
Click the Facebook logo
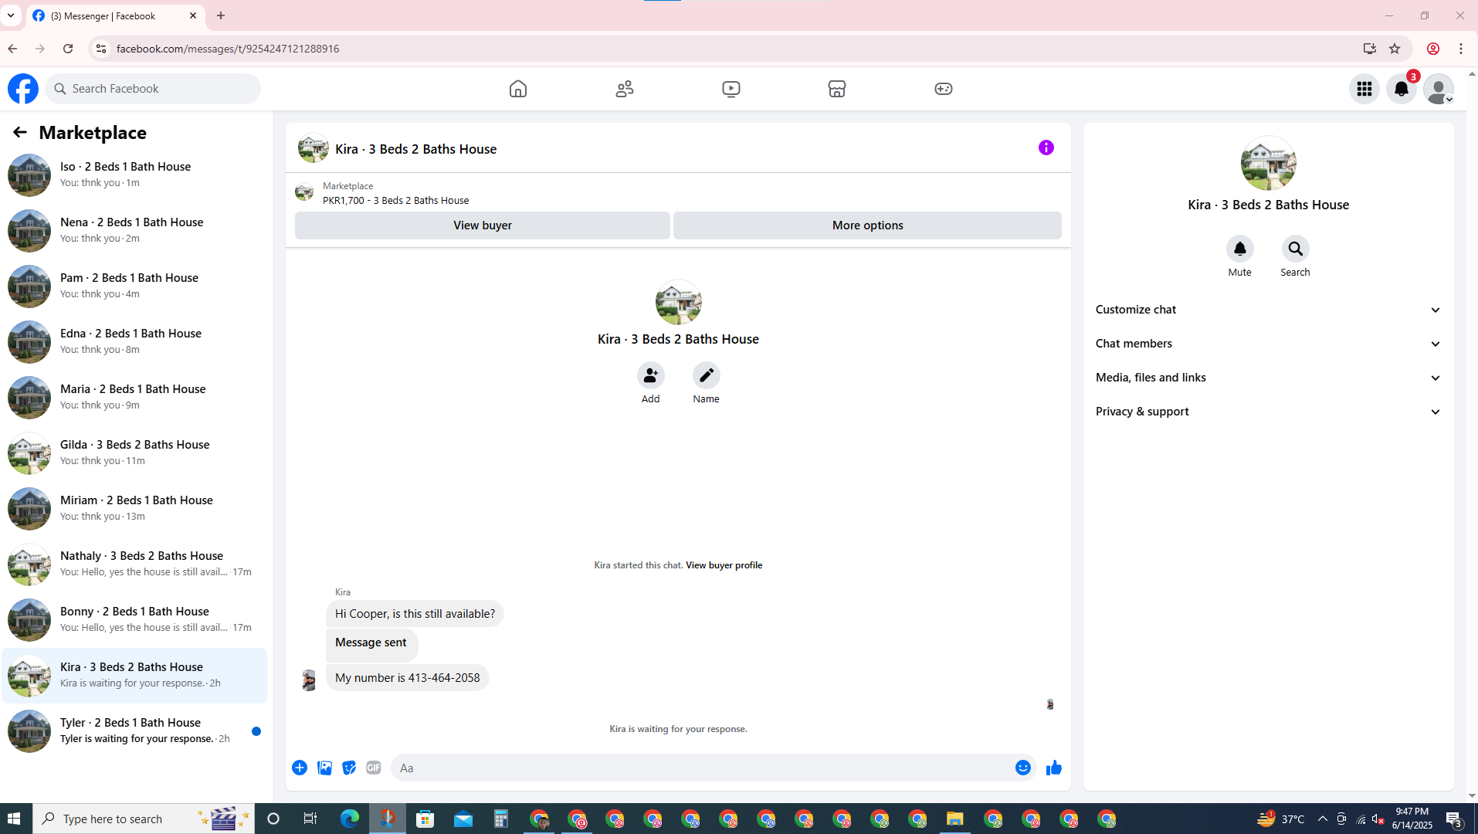click(x=23, y=89)
